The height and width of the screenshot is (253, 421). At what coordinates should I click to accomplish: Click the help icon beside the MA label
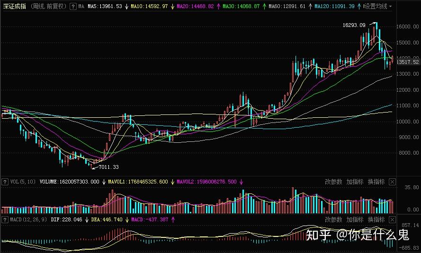73,6
